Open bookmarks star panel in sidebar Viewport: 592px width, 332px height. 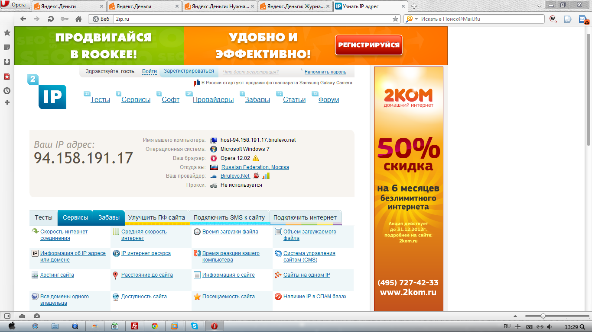coord(7,33)
